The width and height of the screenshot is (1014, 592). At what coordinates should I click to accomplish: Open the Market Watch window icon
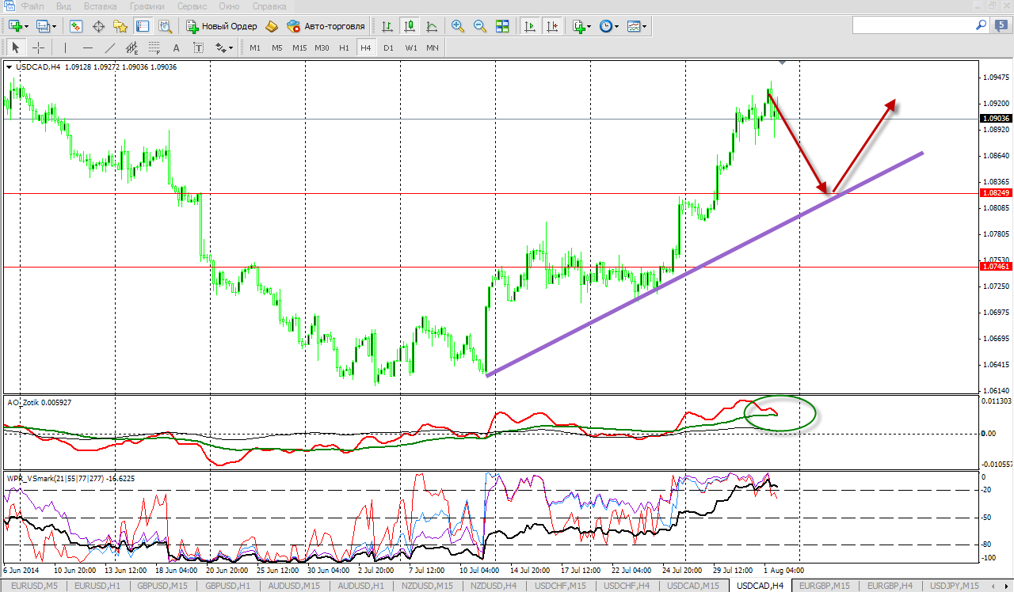point(76,26)
